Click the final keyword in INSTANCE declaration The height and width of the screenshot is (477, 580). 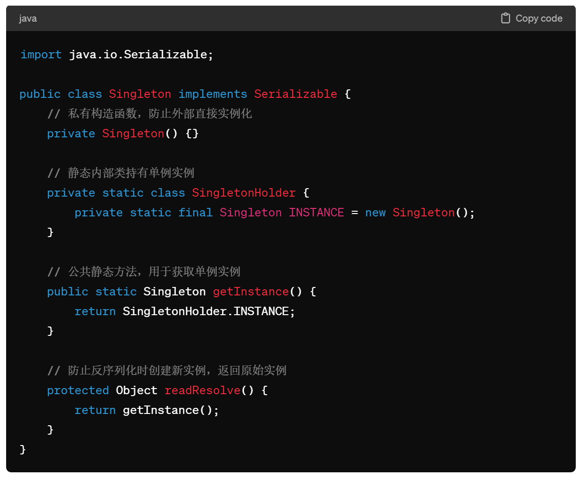[195, 213]
